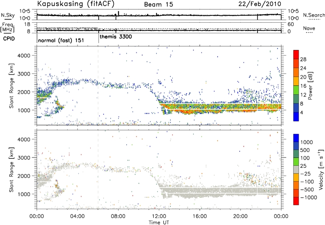Image resolution: width=325 pixels, height=225 pixels.
Task: Click the '12:00' time axis tick label
Action: pos(159,216)
